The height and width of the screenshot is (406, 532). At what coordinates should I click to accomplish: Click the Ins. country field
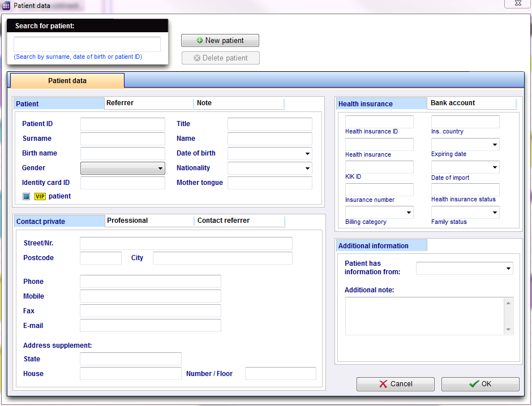[465, 122]
